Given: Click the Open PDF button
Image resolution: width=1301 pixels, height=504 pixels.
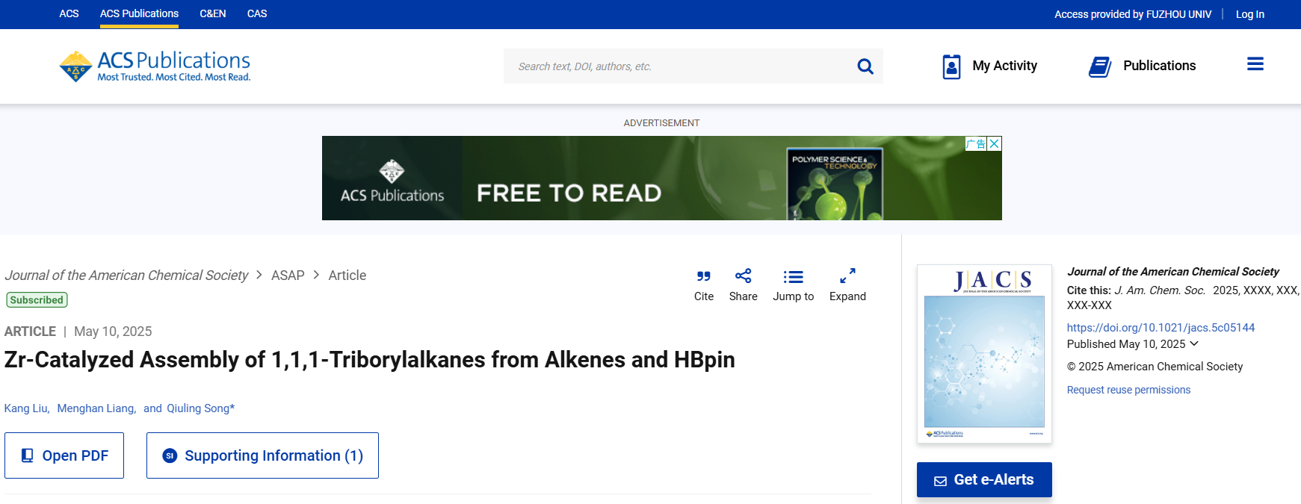Looking at the screenshot, I should coord(64,455).
